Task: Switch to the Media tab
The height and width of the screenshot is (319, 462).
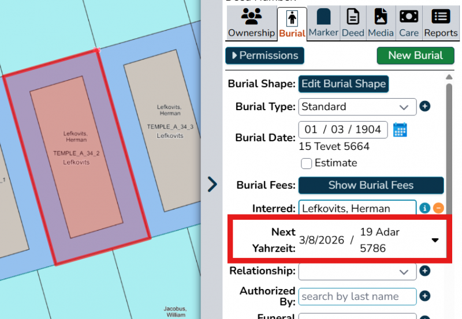Action: [x=381, y=23]
